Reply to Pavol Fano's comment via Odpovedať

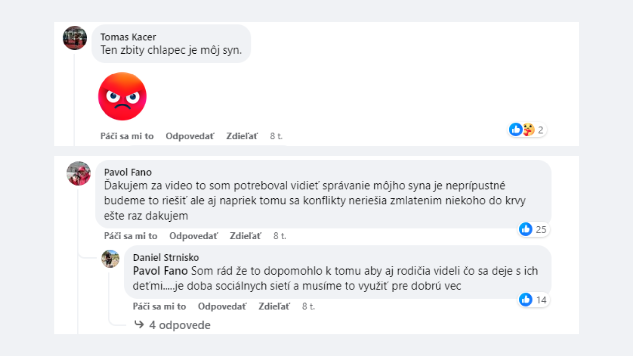[194, 236]
